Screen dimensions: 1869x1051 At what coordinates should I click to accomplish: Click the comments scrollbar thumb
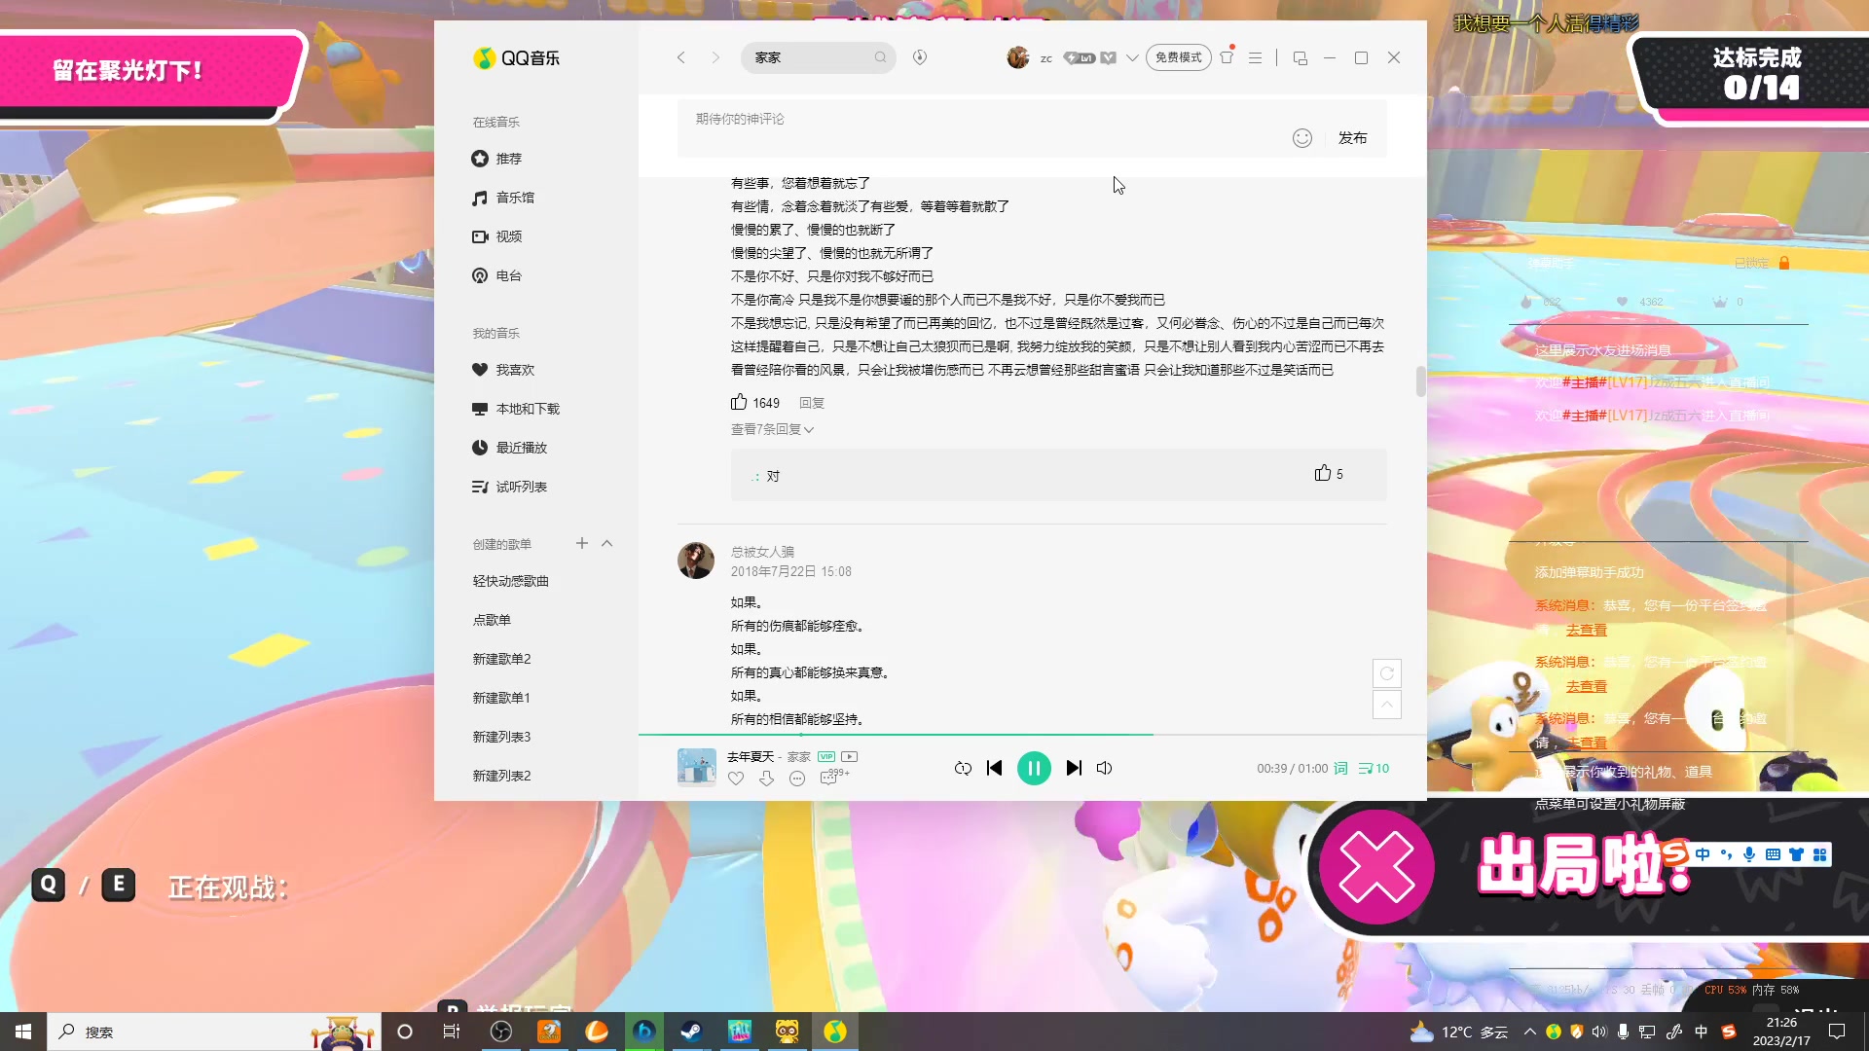(1420, 381)
